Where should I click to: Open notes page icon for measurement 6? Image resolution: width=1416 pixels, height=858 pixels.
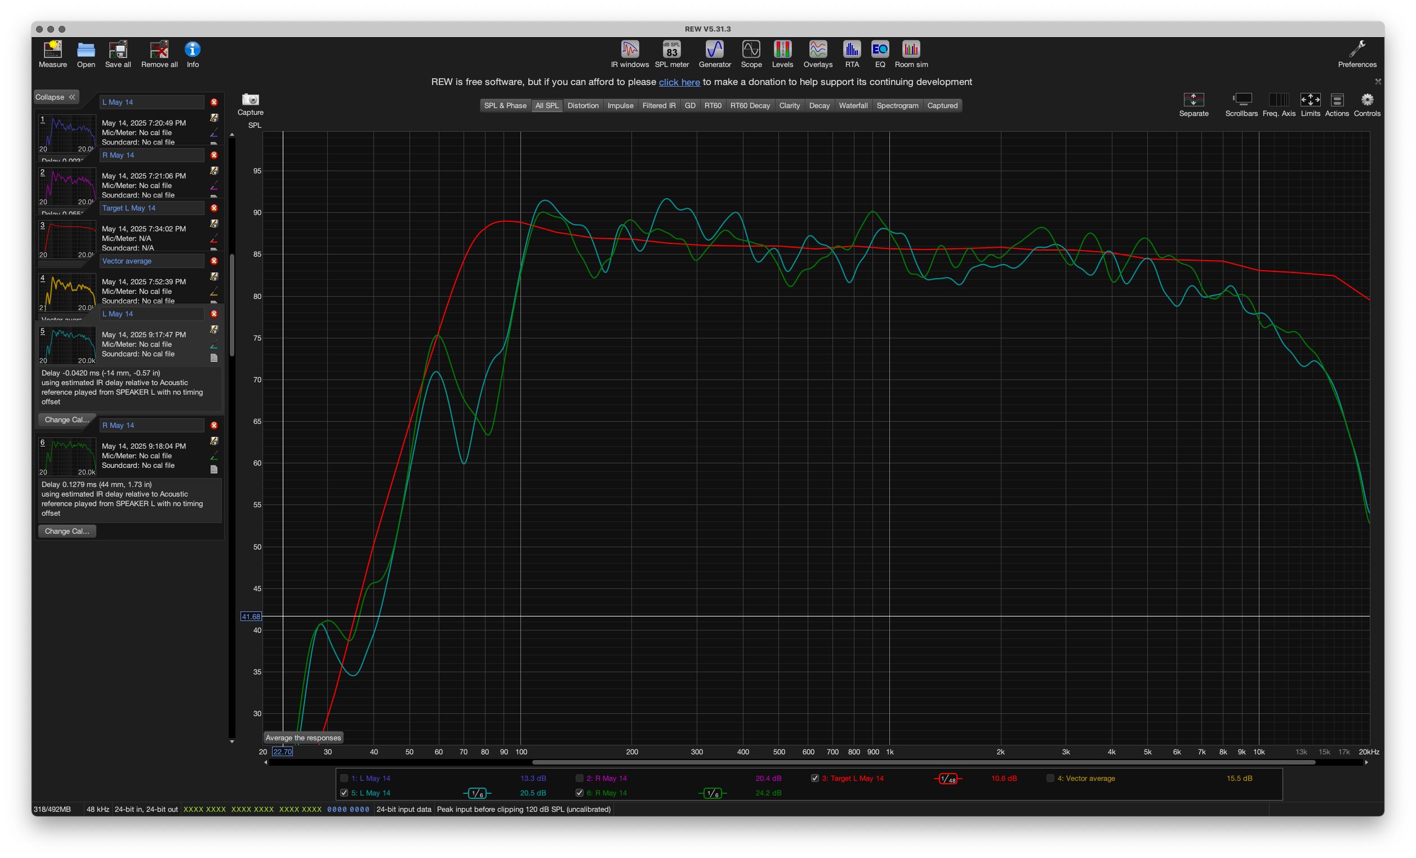(x=214, y=469)
